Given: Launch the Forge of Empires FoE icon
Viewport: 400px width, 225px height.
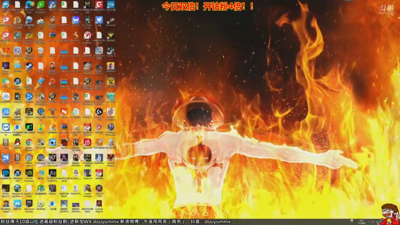Looking at the screenshot, I should pyautogui.click(x=29, y=35).
